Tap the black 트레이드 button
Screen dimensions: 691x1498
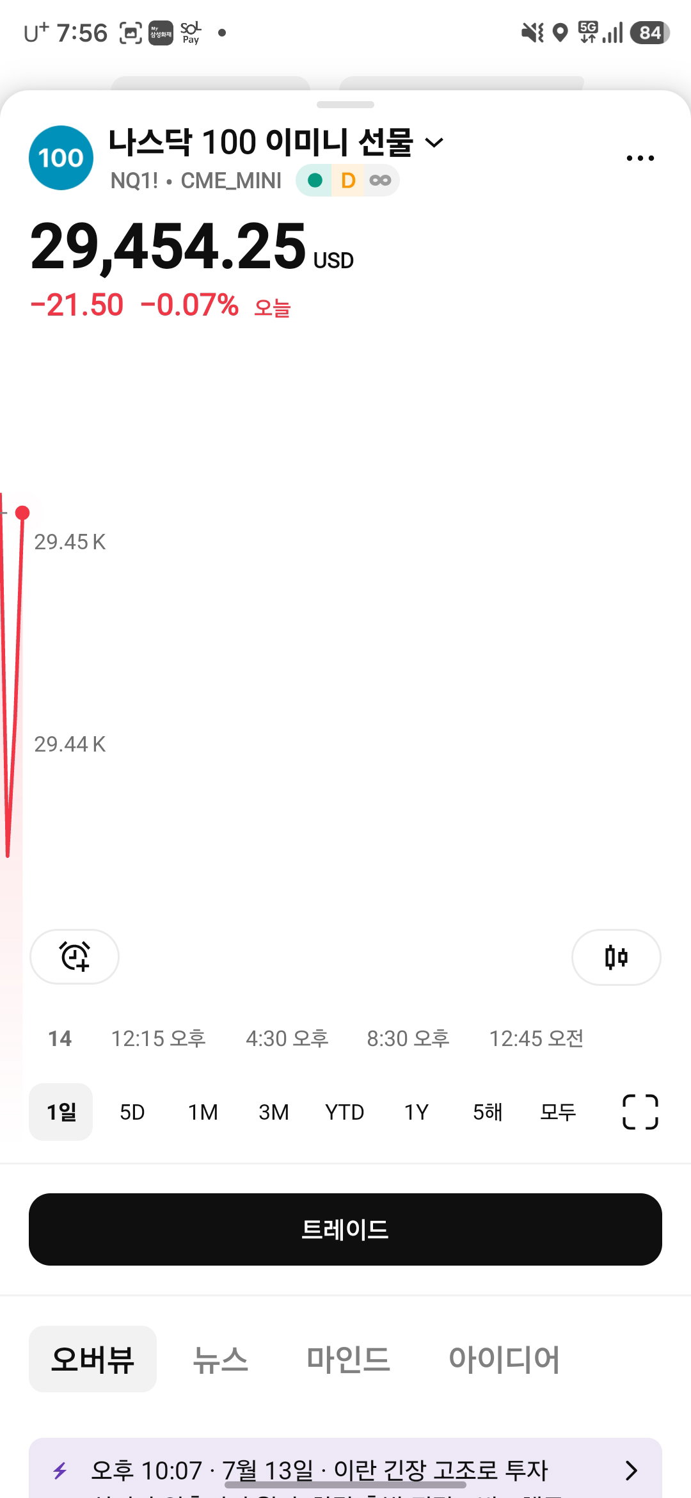(345, 1229)
